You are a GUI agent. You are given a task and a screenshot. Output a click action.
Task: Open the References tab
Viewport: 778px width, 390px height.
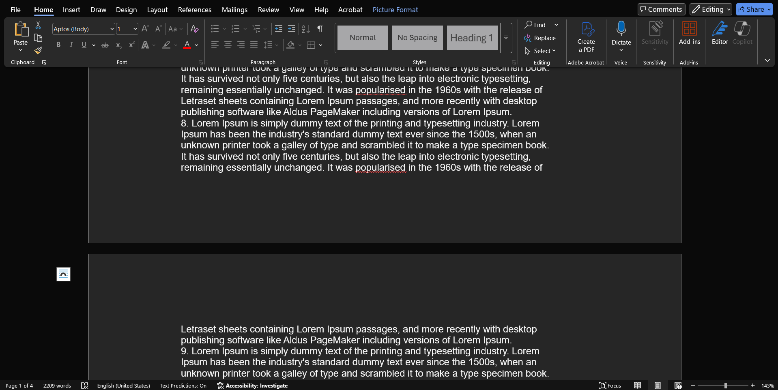(194, 10)
